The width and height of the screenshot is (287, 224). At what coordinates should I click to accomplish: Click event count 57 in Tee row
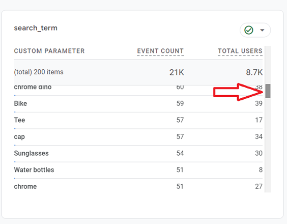(x=180, y=120)
